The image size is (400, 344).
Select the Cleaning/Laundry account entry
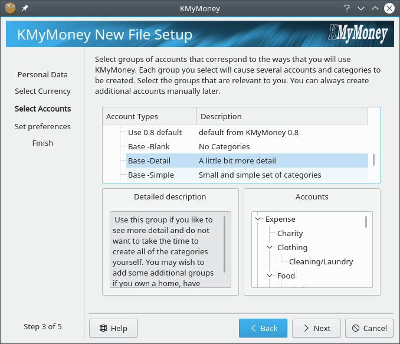(x=321, y=261)
